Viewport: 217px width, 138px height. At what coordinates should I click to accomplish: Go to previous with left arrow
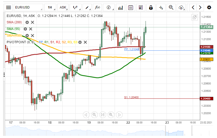[193, 7]
